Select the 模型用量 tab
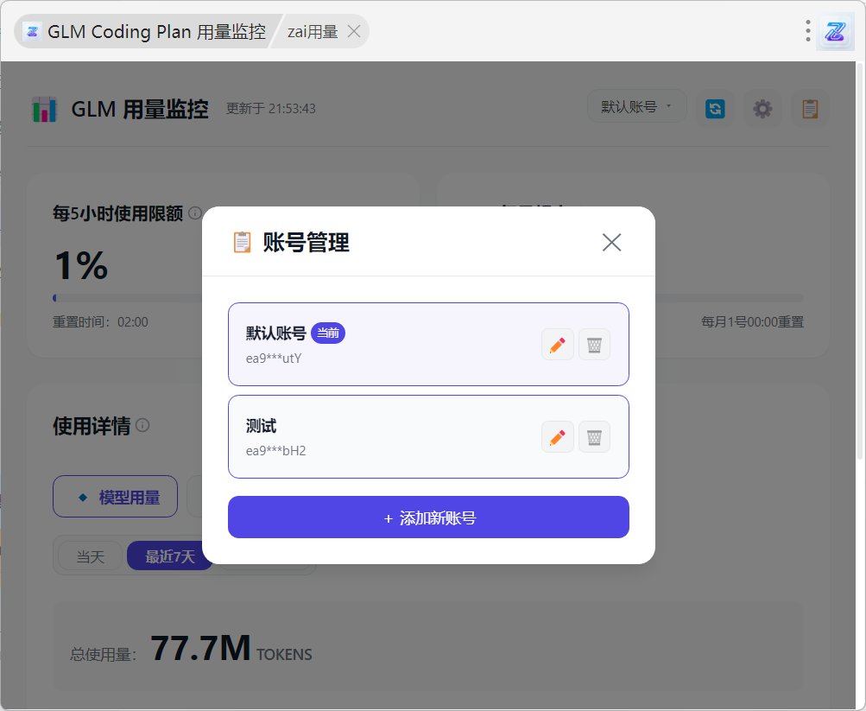This screenshot has width=866, height=711. [116, 497]
